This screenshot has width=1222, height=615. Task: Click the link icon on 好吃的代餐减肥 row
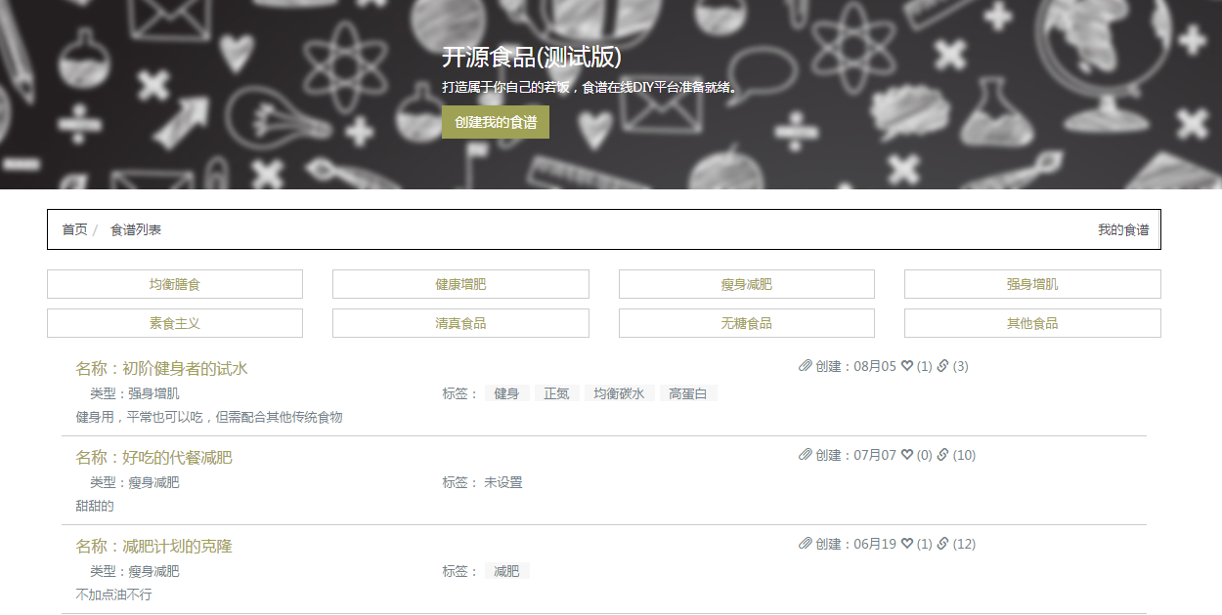[943, 455]
